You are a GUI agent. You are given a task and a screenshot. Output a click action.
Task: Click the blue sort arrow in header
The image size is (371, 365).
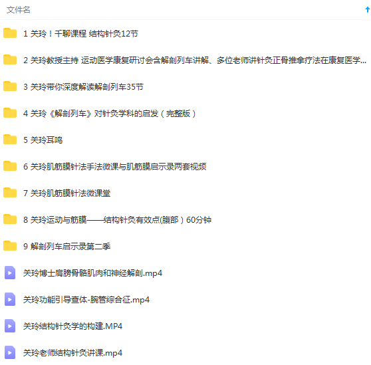click(x=368, y=10)
